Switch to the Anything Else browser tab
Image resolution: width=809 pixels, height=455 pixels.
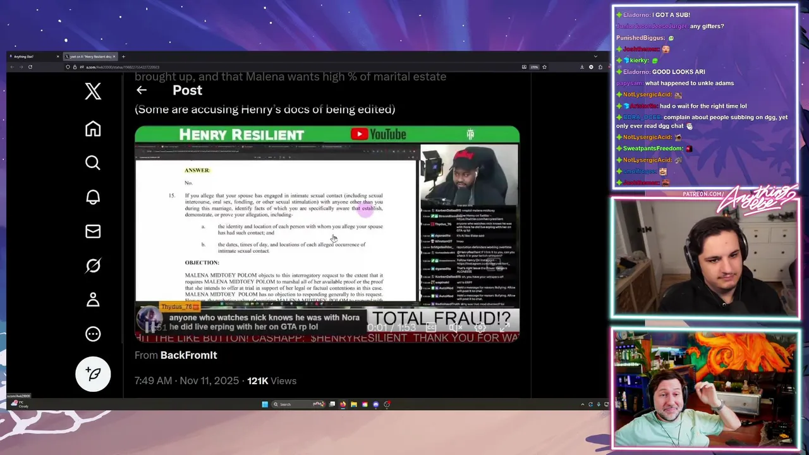point(33,56)
